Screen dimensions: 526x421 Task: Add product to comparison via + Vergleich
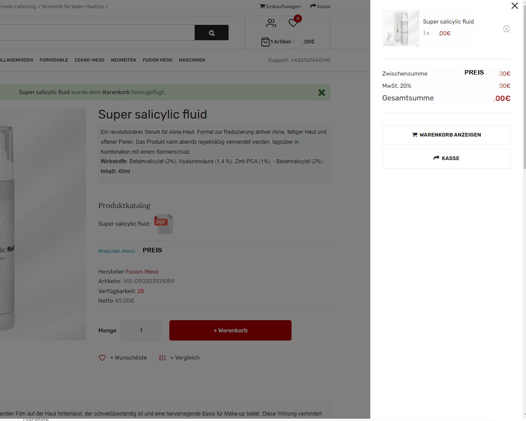(x=179, y=358)
